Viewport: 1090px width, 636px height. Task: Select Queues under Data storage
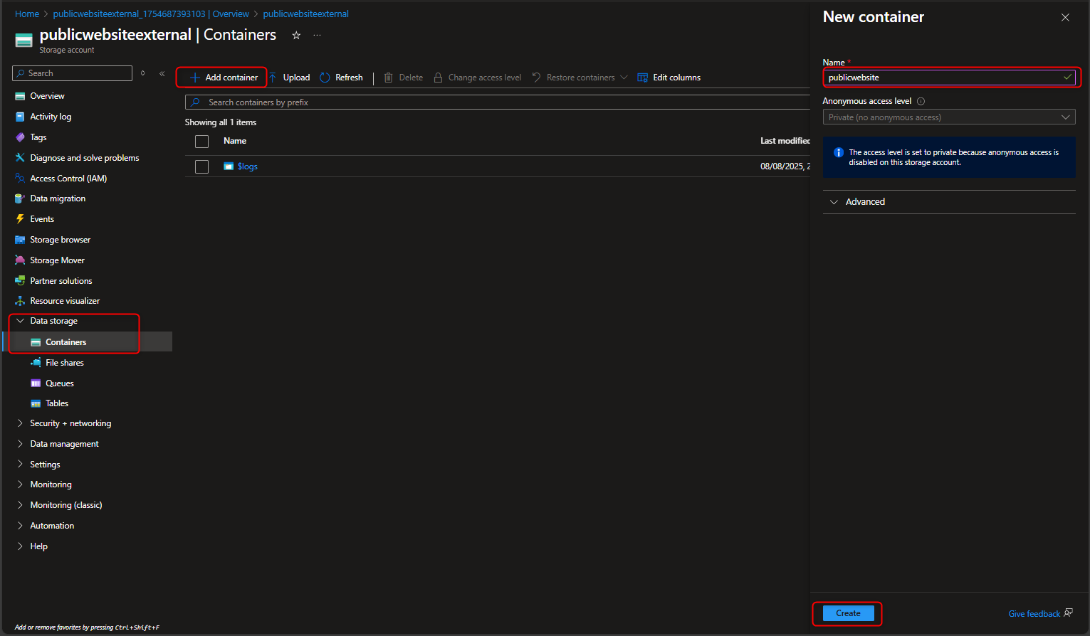tap(58, 383)
